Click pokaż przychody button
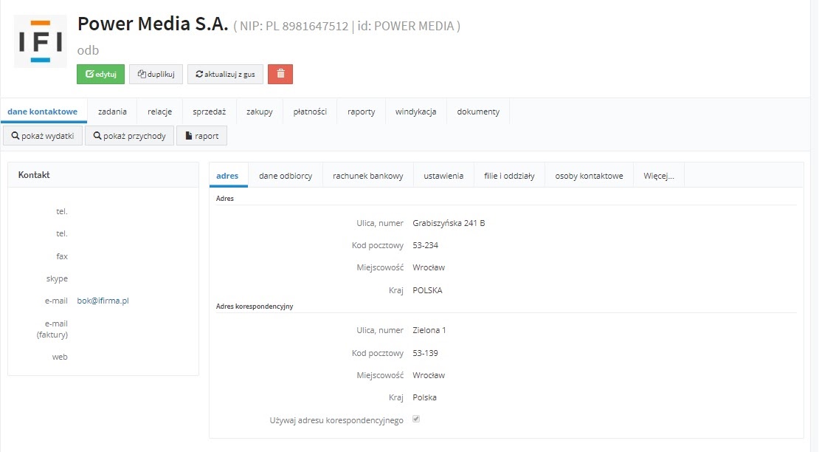 130,136
